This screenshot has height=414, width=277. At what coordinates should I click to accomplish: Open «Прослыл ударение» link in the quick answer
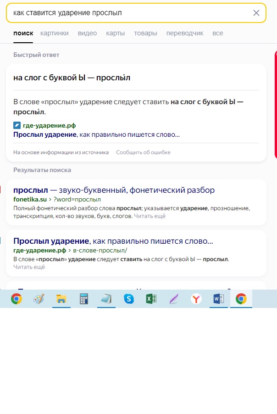pos(97,134)
